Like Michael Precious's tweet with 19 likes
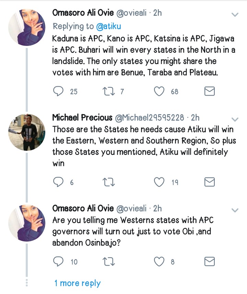This screenshot has height=294, width=247. (x=159, y=182)
